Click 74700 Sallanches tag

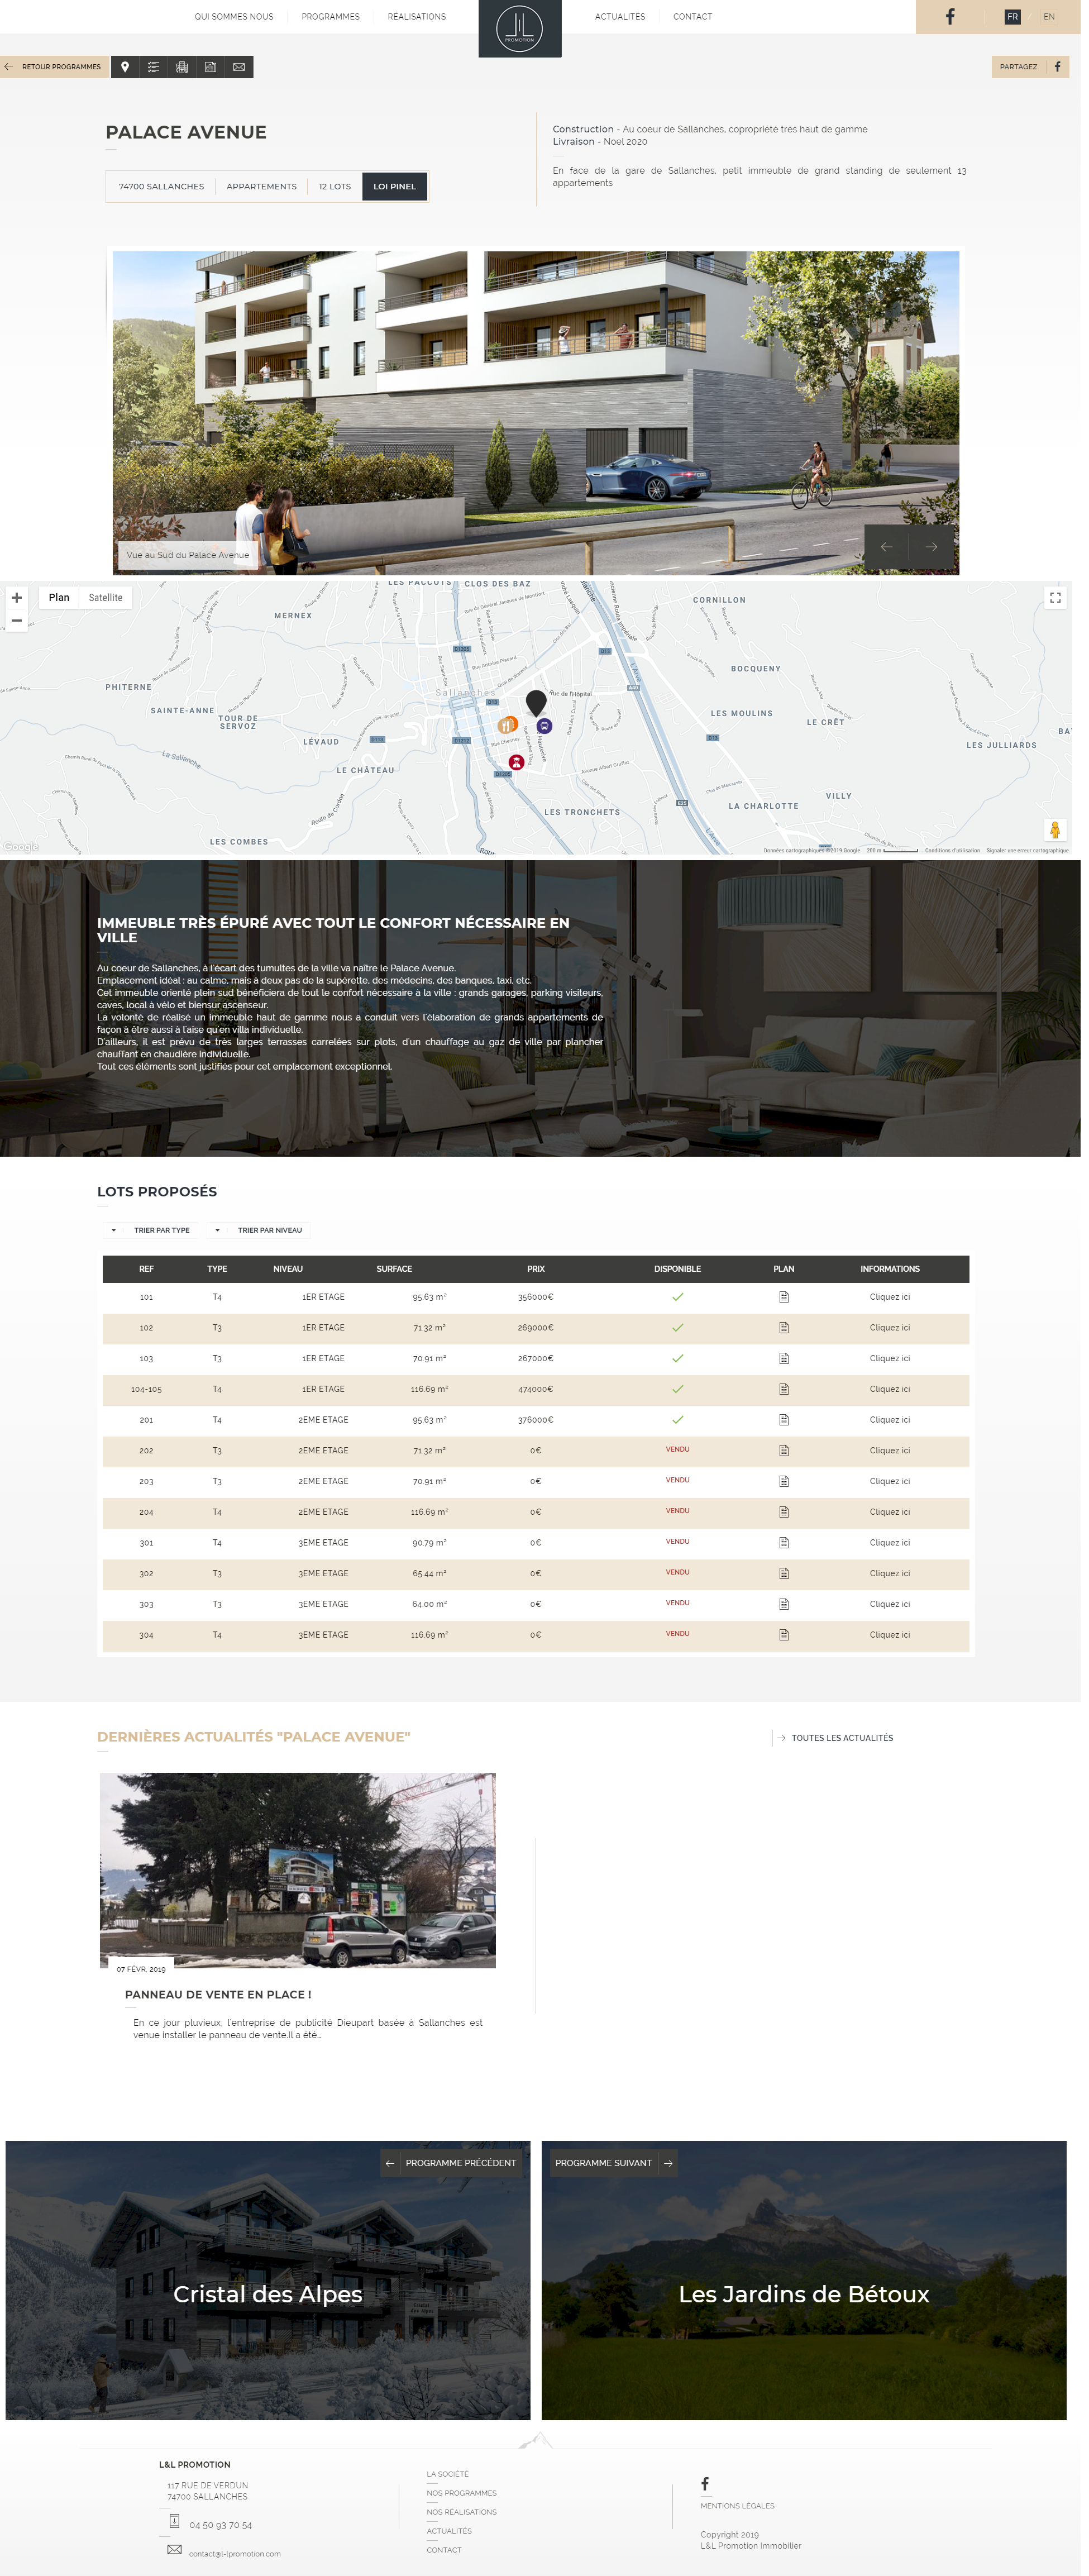click(x=161, y=186)
